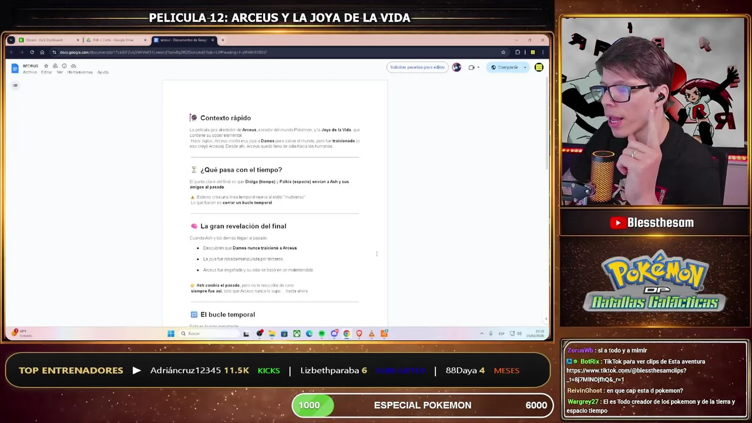752x423 pixels.
Task: Open Brave browser from the taskbar
Action: pos(359,334)
